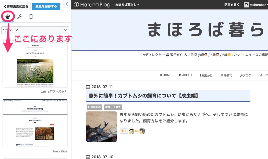Click the Navy Blue theme label
The height and width of the screenshot is (159, 268).
coord(60,151)
